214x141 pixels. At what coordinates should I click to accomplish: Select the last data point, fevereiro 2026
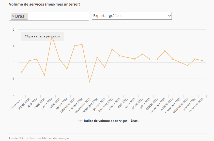coord(203,61)
